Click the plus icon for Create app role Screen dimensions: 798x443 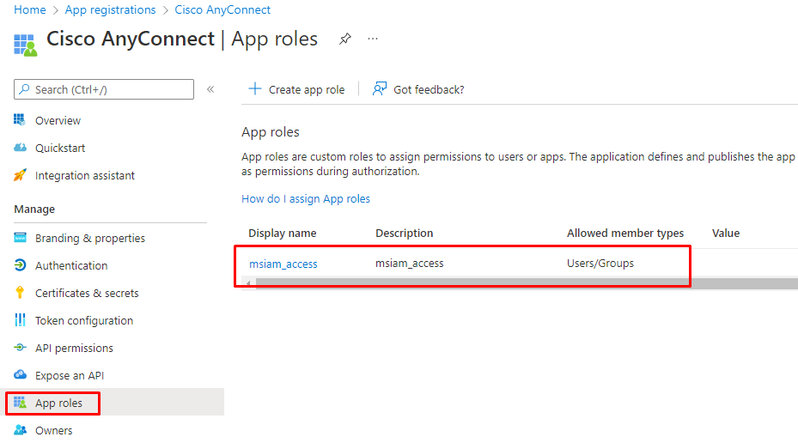pyautogui.click(x=254, y=89)
